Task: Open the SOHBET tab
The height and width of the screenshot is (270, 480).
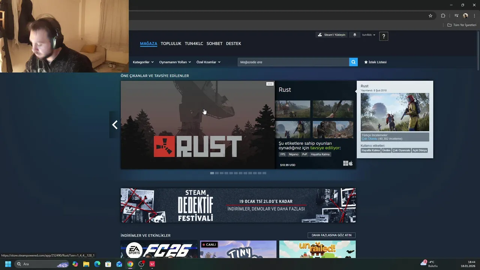Action: [214, 43]
